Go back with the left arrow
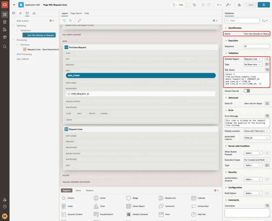The image size is (272, 221). 14,5
